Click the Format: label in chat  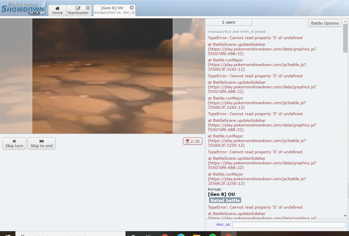click(x=215, y=189)
